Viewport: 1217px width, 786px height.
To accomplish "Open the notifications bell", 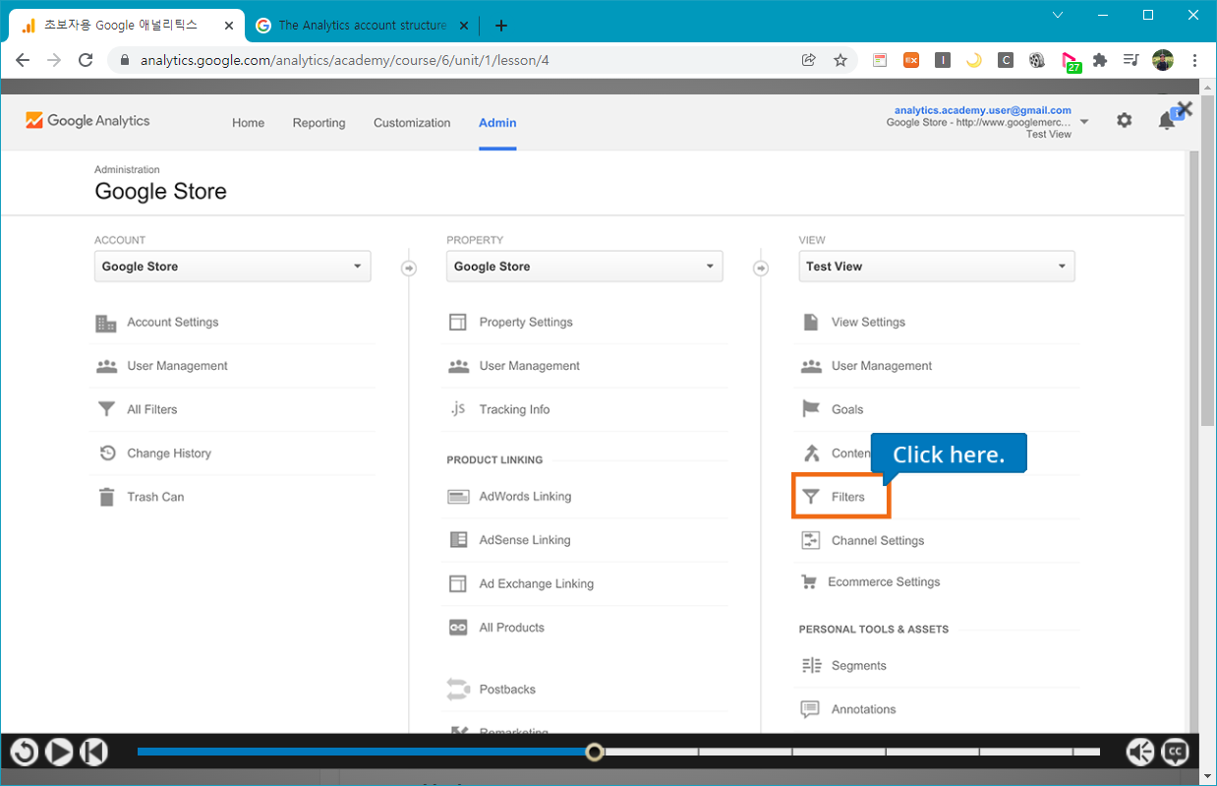I will coord(1167,120).
